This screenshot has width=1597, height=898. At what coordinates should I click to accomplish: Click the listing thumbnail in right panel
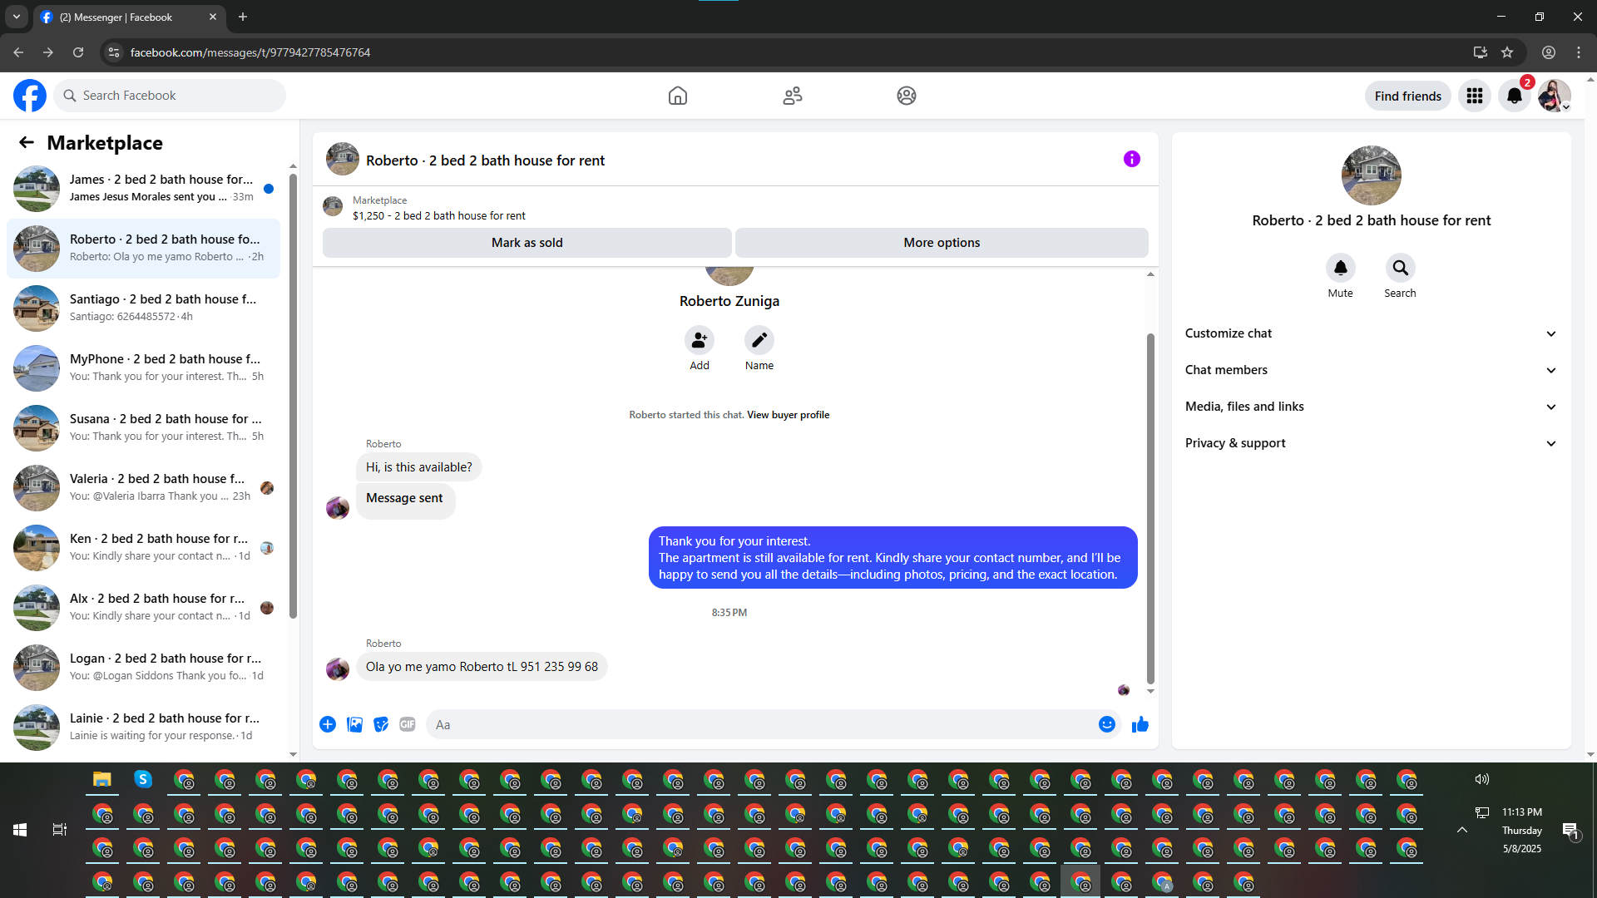[1372, 175]
